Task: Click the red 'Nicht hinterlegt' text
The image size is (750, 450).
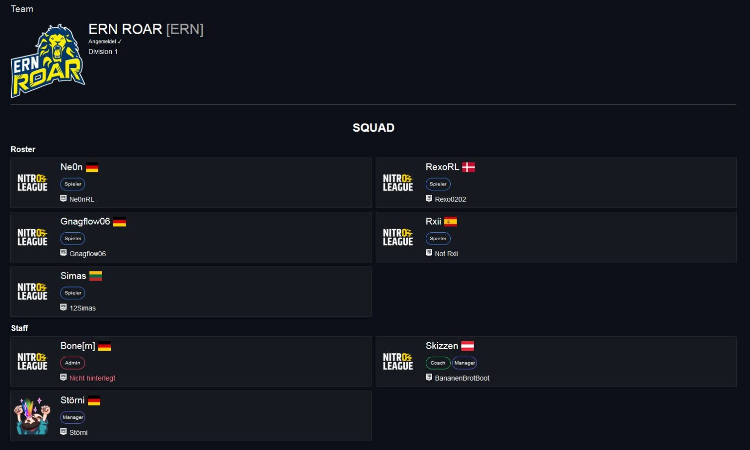Action: coord(92,378)
